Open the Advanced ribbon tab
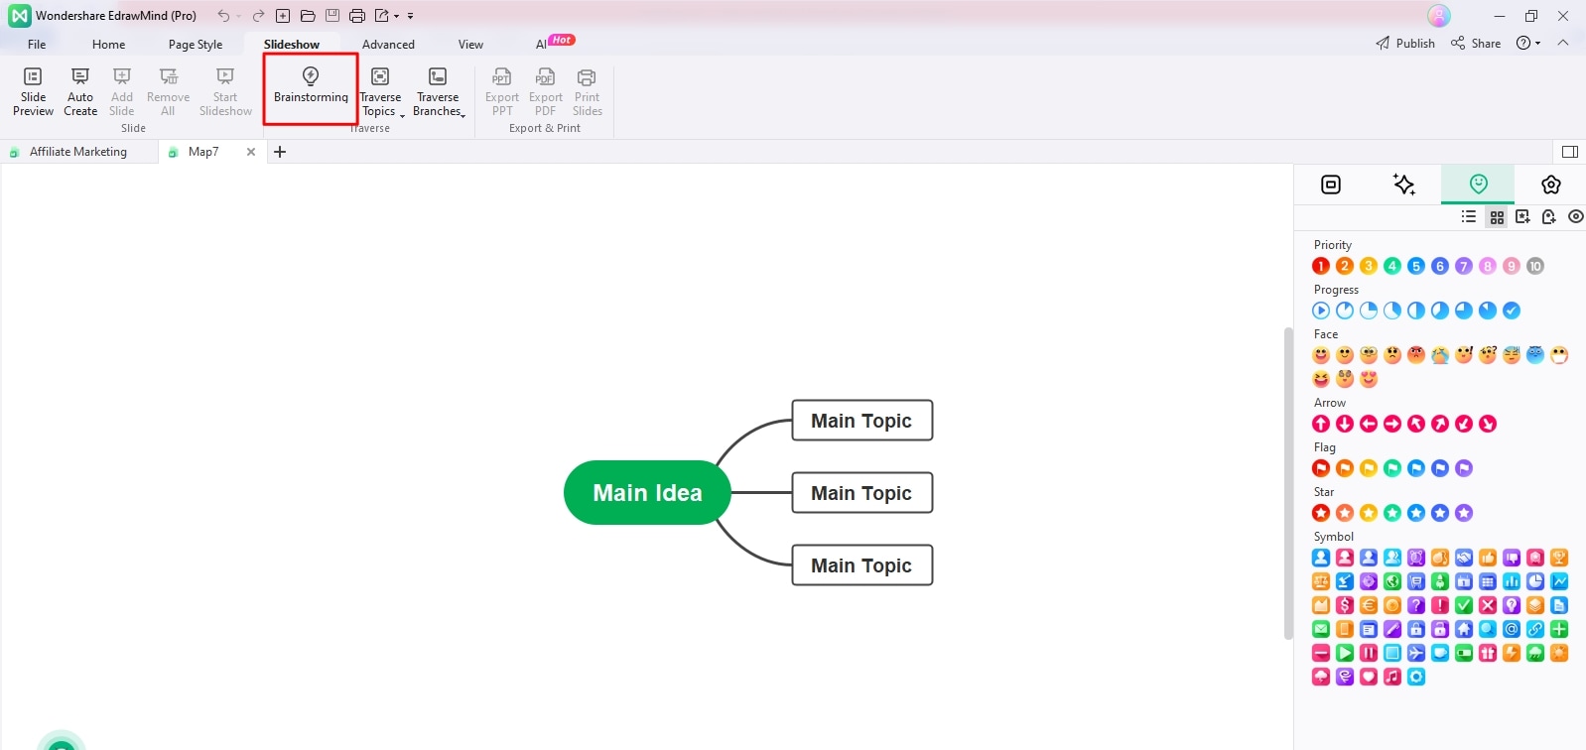Viewport: 1586px width, 750px height. (x=388, y=45)
